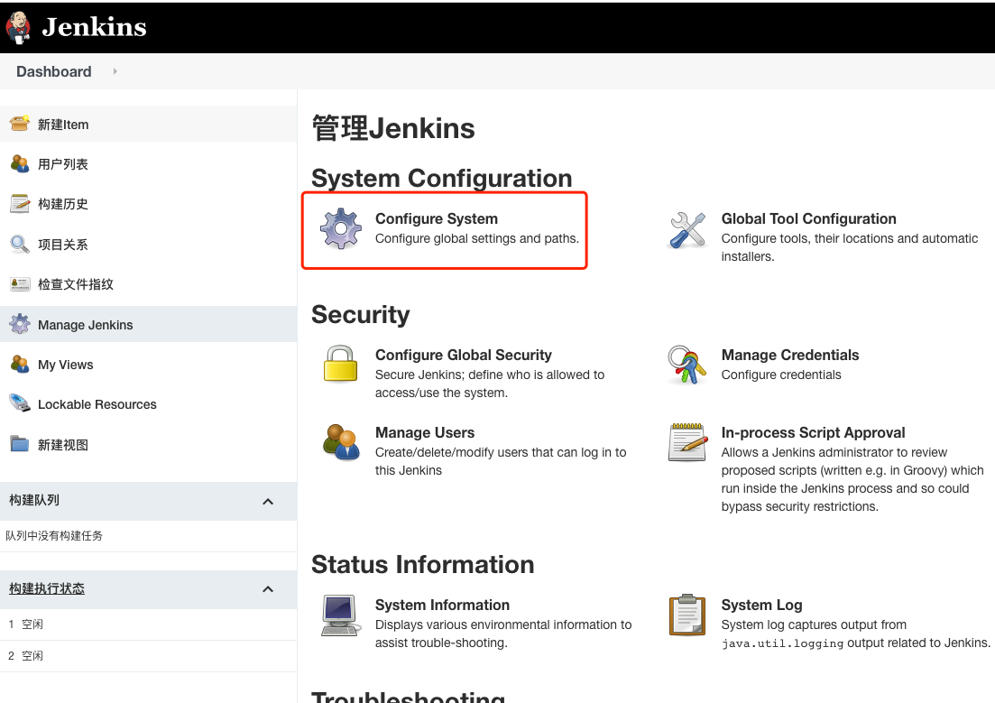This screenshot has height=703, width=995.
Task: Collapse the 构建执行状态 panel chevron
Action: point(268,589)
